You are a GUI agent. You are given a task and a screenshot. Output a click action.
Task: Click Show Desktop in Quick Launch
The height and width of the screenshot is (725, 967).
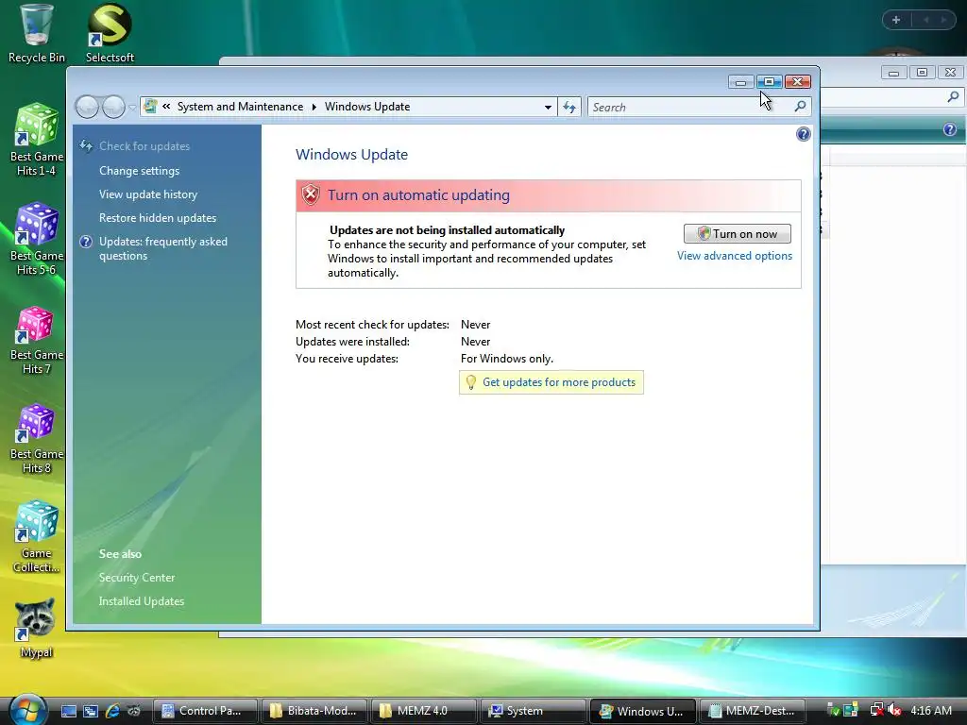tap(68, 711)
